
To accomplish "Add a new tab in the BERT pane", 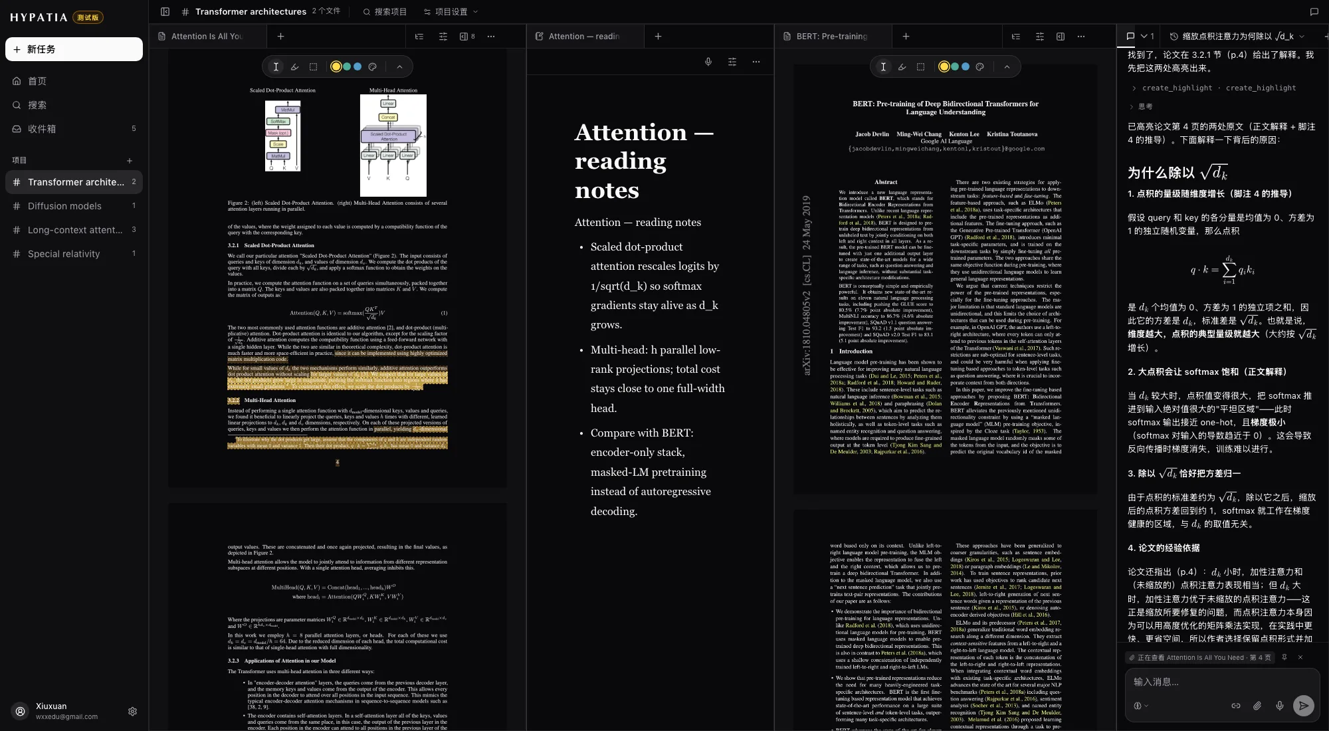I will pos(906,37).
